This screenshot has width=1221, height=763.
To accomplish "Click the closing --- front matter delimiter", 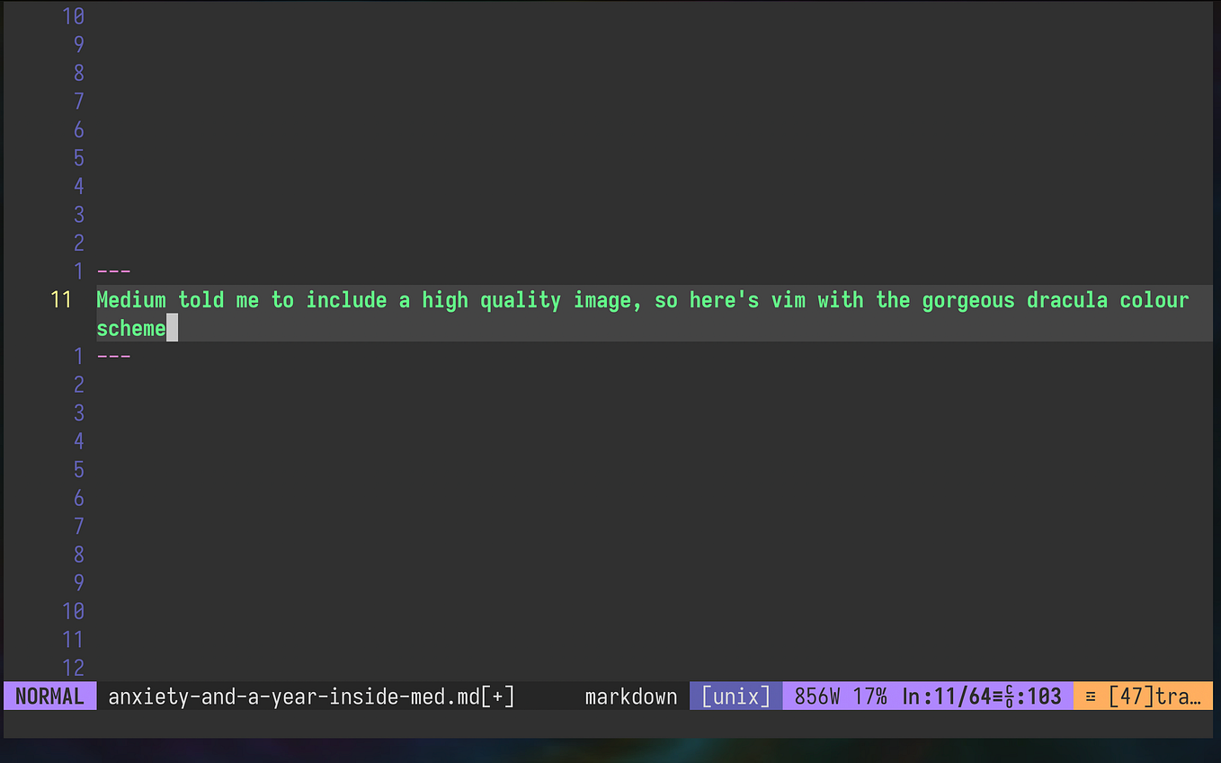I will click(113, 356).
